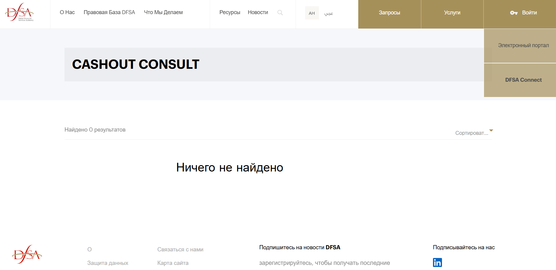The height and width of the screenshot is (270, 556).
Task: Open the Ресурсы menu
Action: coord(230,12)
